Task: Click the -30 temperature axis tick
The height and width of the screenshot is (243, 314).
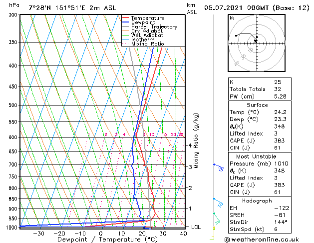Action: click(x=38, y=234)
